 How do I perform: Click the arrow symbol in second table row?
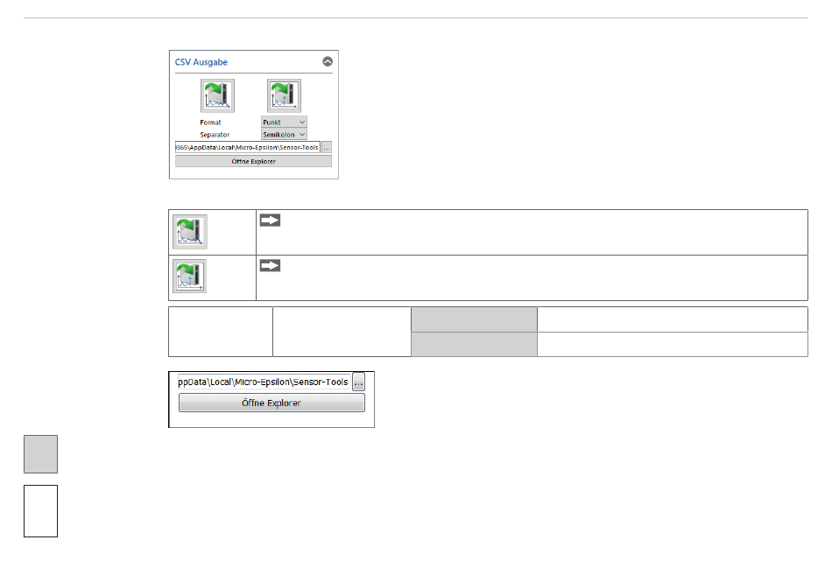pos(270,266)
